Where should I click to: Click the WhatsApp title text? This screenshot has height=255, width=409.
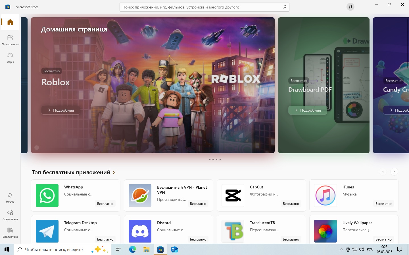[74, 187]
